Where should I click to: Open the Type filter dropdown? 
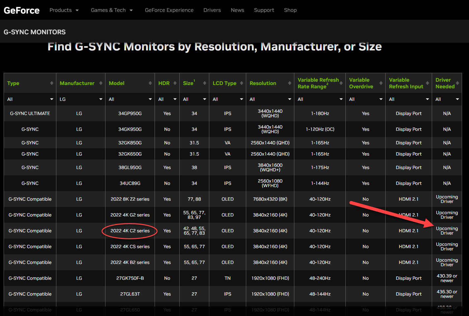tap(30, 99)
